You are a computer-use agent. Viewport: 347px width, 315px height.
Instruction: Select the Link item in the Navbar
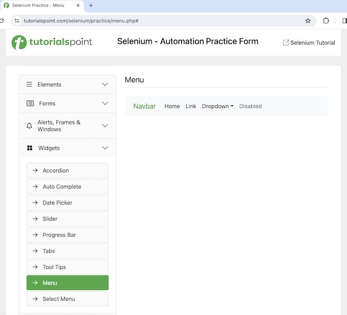191,106
